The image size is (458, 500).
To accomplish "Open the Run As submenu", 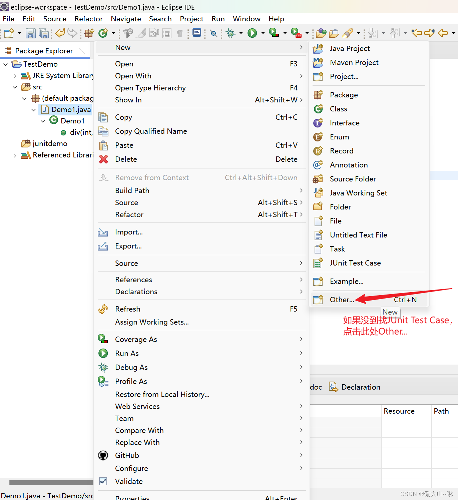I will pyautogui.click(x=201, y=354).
